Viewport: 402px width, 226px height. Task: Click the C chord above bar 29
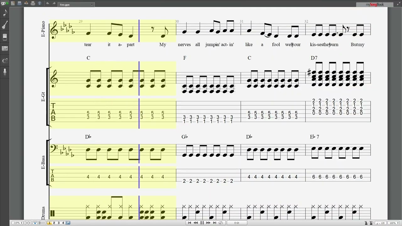pyautogui.click(x=88, y=58)
